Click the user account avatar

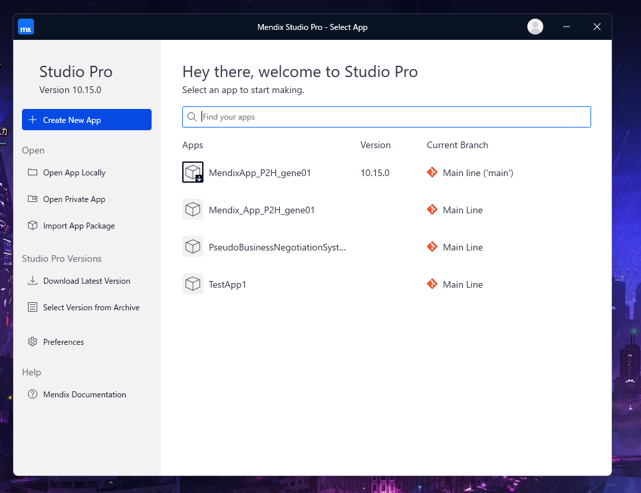coord(535,27)
